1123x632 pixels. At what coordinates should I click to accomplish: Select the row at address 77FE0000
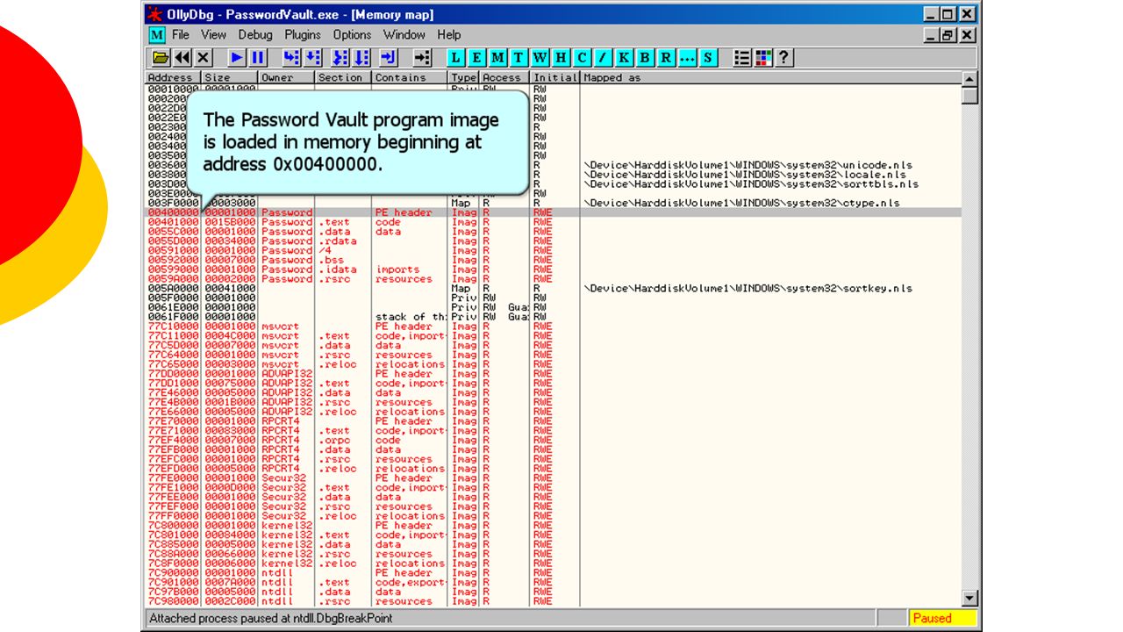[x=553, y=478]
